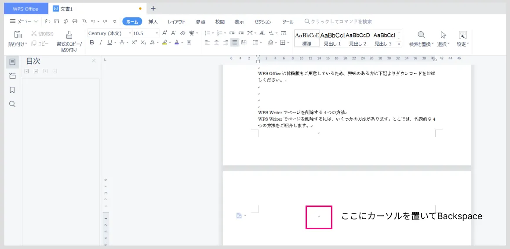Apply the 見出し 2 style
This screenshot has height=249, width=510.
coord(357,38)
